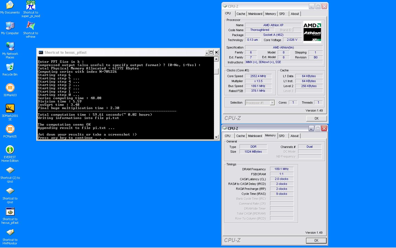The image size is (396, 248).
Task: Switch to CPU tab in lower CPU-Z window
Action: pos(228,136)
